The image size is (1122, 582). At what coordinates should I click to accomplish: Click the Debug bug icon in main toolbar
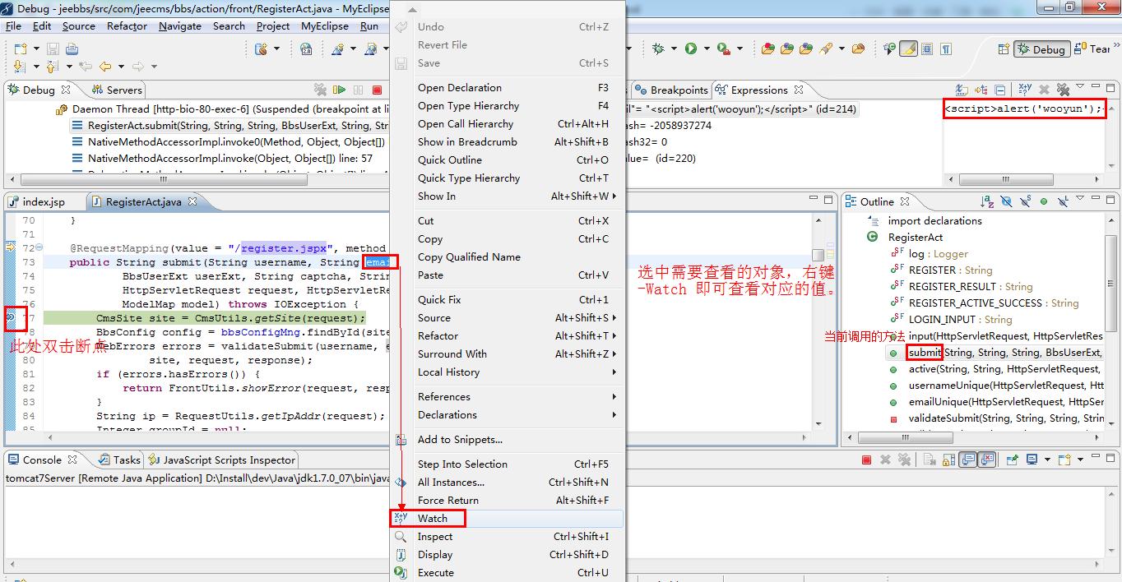[x=659, y=49]
